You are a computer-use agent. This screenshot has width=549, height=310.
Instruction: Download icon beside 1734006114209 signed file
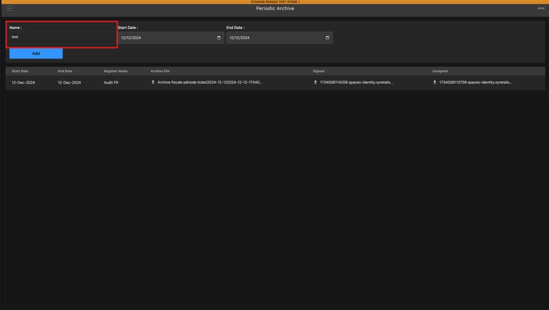[315, 82]
